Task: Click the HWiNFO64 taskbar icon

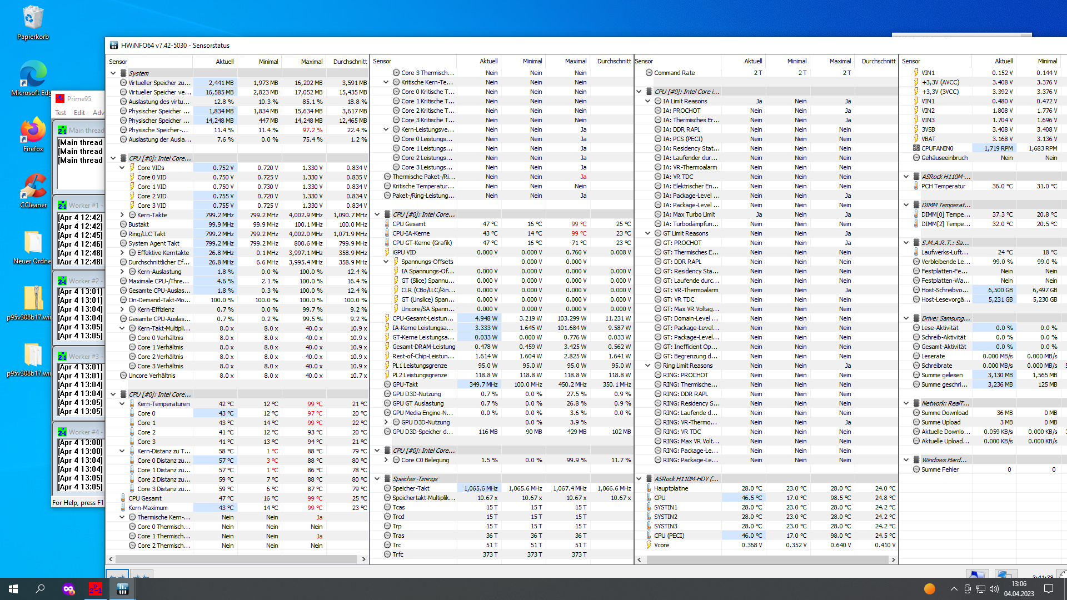Action: [x=122, y=589]
